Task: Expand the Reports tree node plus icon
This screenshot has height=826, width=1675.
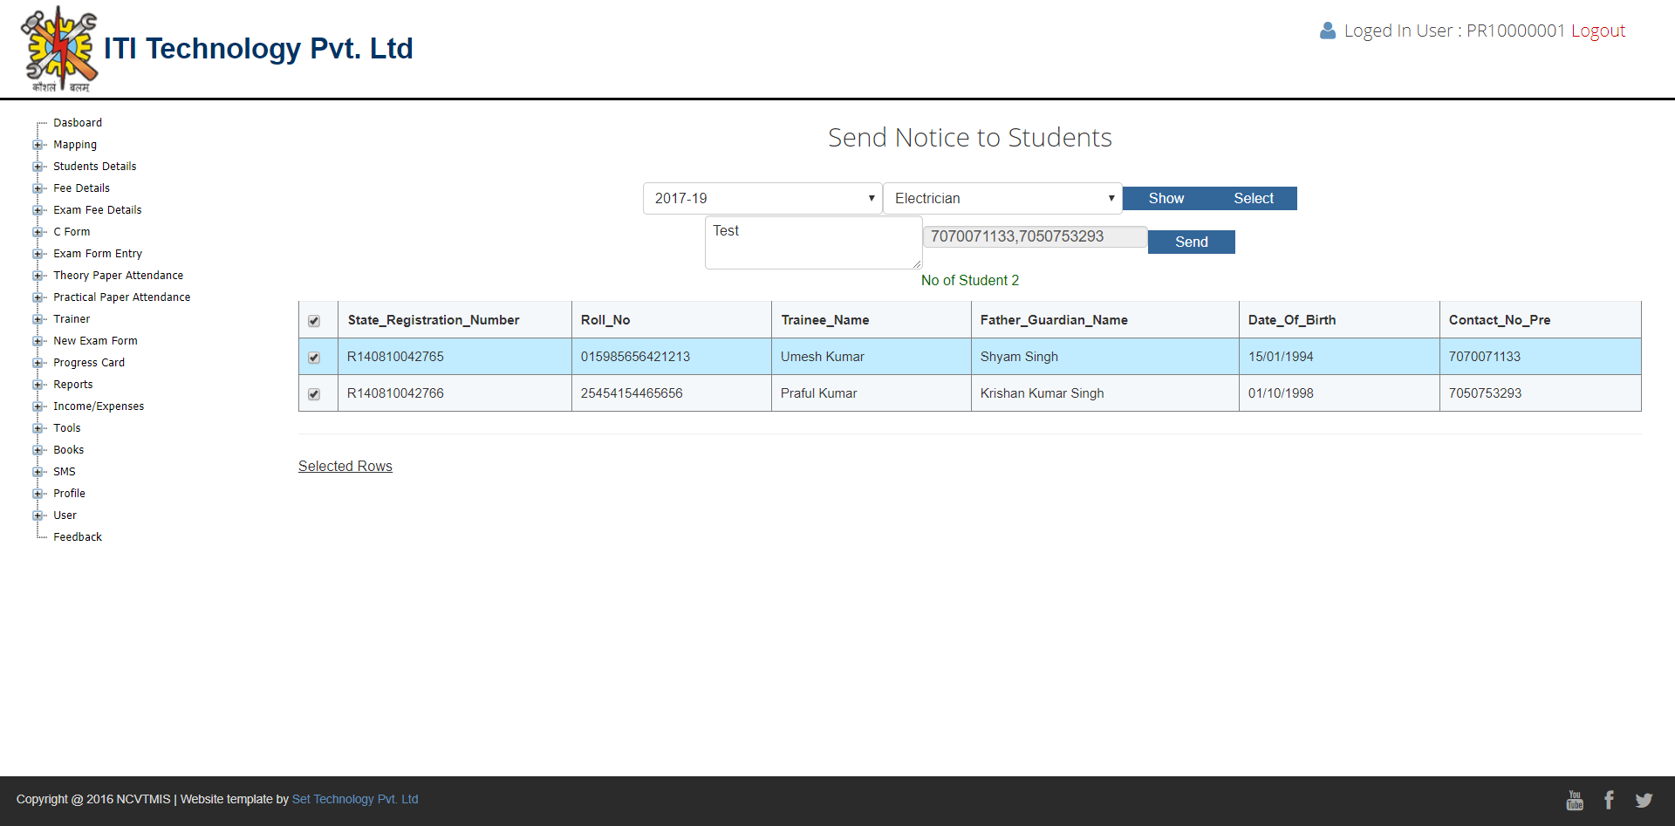Action: (x=38, y=385)
